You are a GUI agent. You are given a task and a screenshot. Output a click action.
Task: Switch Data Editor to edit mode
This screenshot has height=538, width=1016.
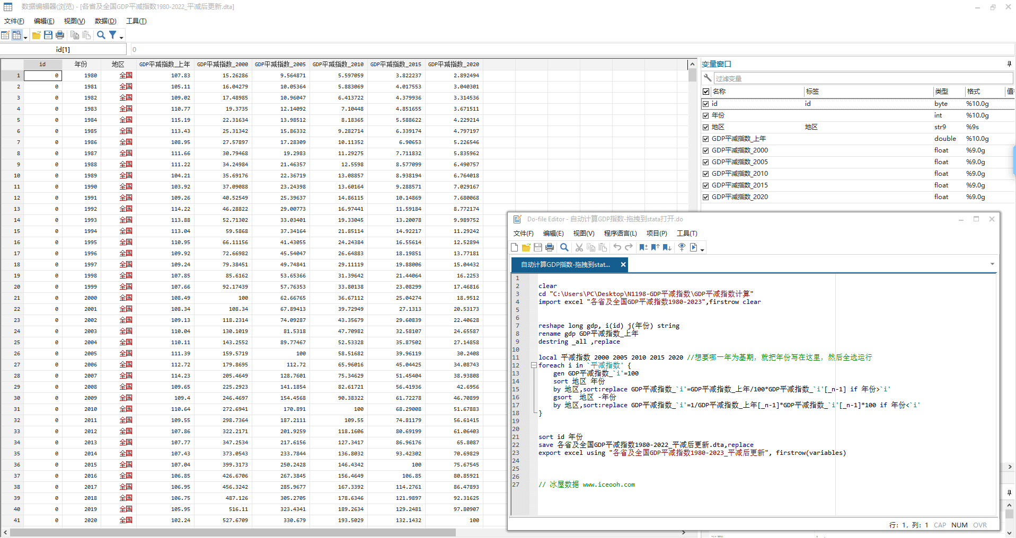click(x=5, y=35)
